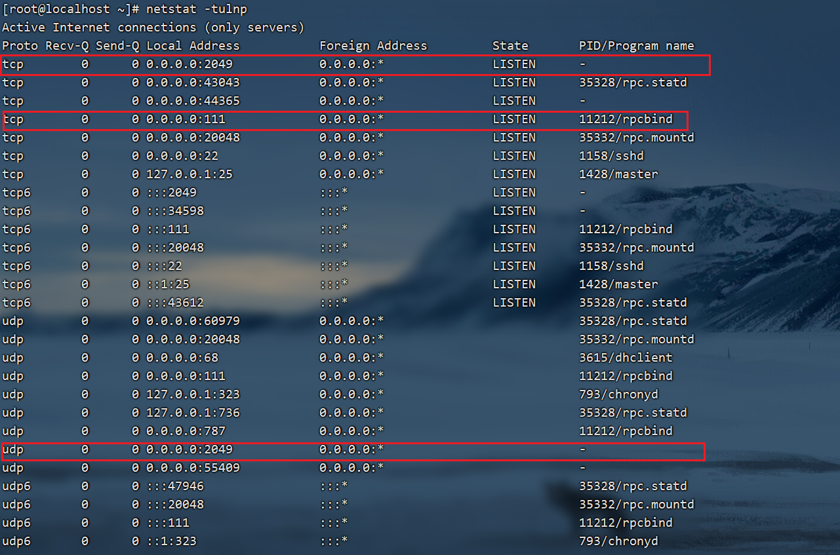Screen dimensions: 840x555
Task: Click the netstat -tulnp command text
Action: (x=197, y=9)
